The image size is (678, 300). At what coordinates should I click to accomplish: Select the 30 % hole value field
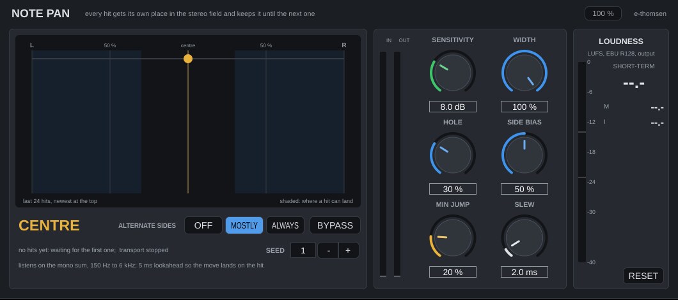tap(453, 189)
